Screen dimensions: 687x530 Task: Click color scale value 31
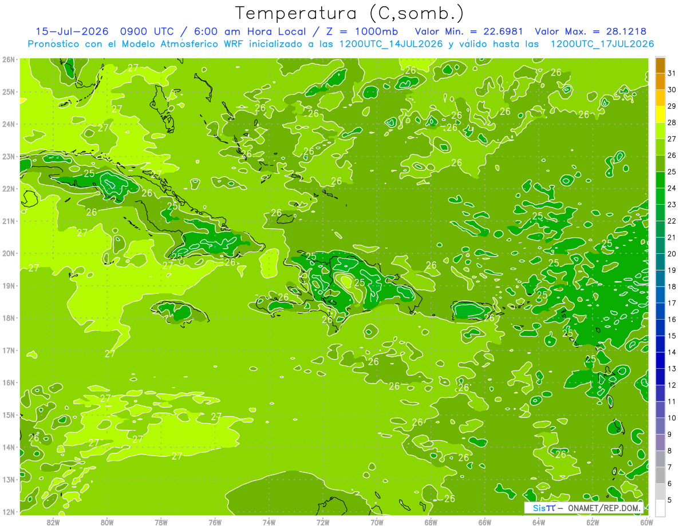tap(672, 73)
